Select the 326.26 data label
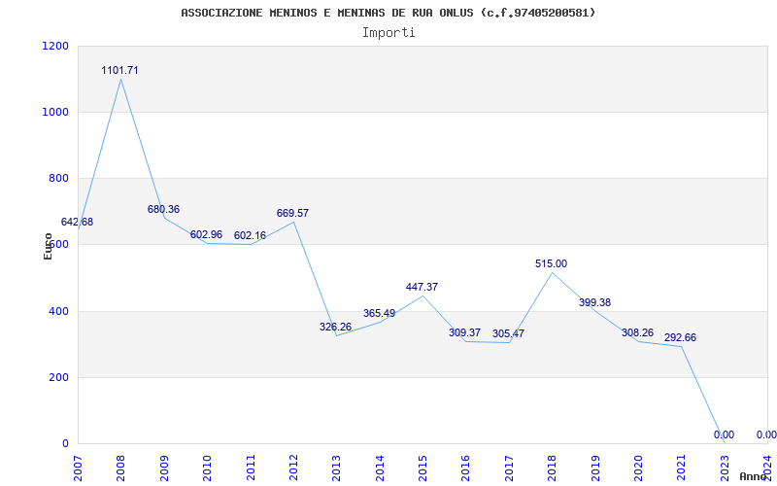 point(335,327)
